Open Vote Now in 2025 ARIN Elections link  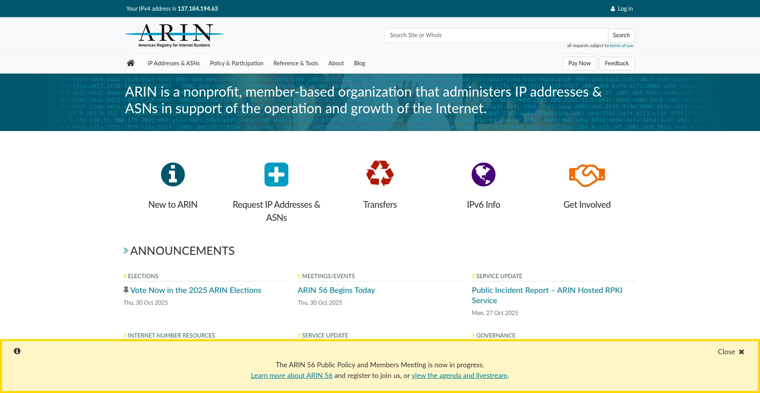(x=196, y=290)
